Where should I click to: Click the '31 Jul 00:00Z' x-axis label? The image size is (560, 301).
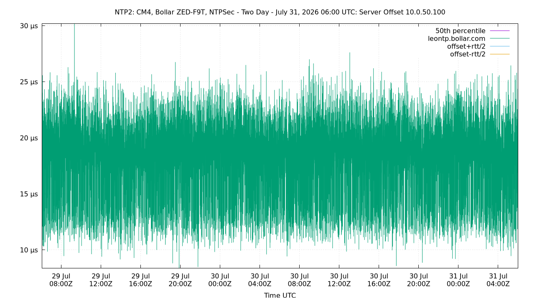[x=458, y=280]
